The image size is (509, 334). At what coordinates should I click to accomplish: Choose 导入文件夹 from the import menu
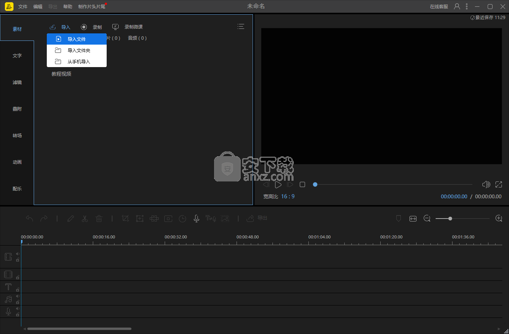77,50
